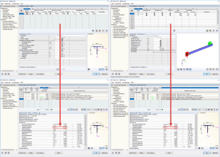Click the Nat. Anhang... button in the Knotenlager window
Image resolution: width=220 pixels, height=157 pixels.
click(x=151, y=74)
